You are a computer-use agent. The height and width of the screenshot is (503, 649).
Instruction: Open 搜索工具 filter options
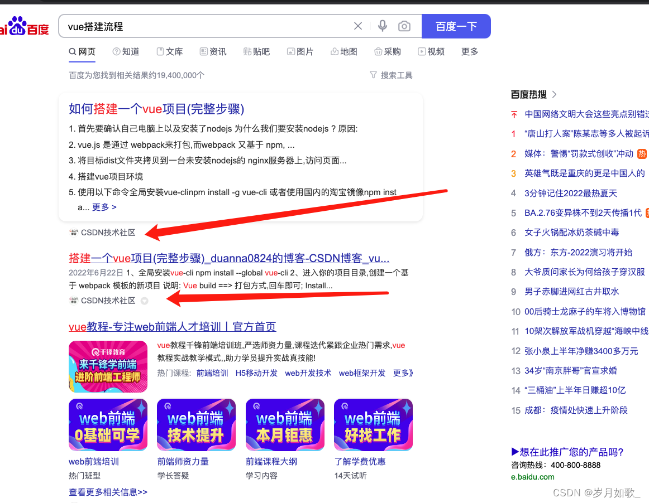[391, 75]
